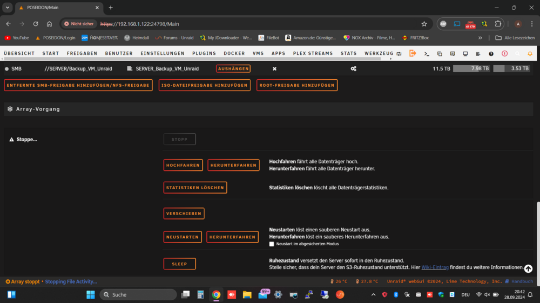The width and height of the screenshot is (540, 303).
Task: Click Root-Freigabe hinzufügen button
Action: 297,85
